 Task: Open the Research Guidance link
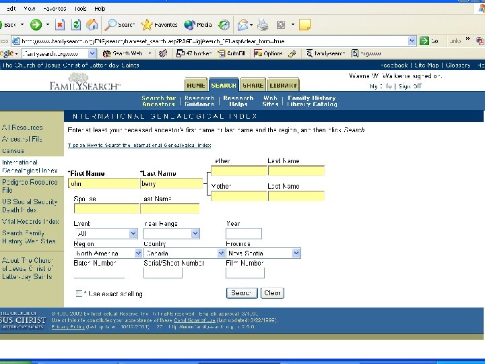coord(199,101)
